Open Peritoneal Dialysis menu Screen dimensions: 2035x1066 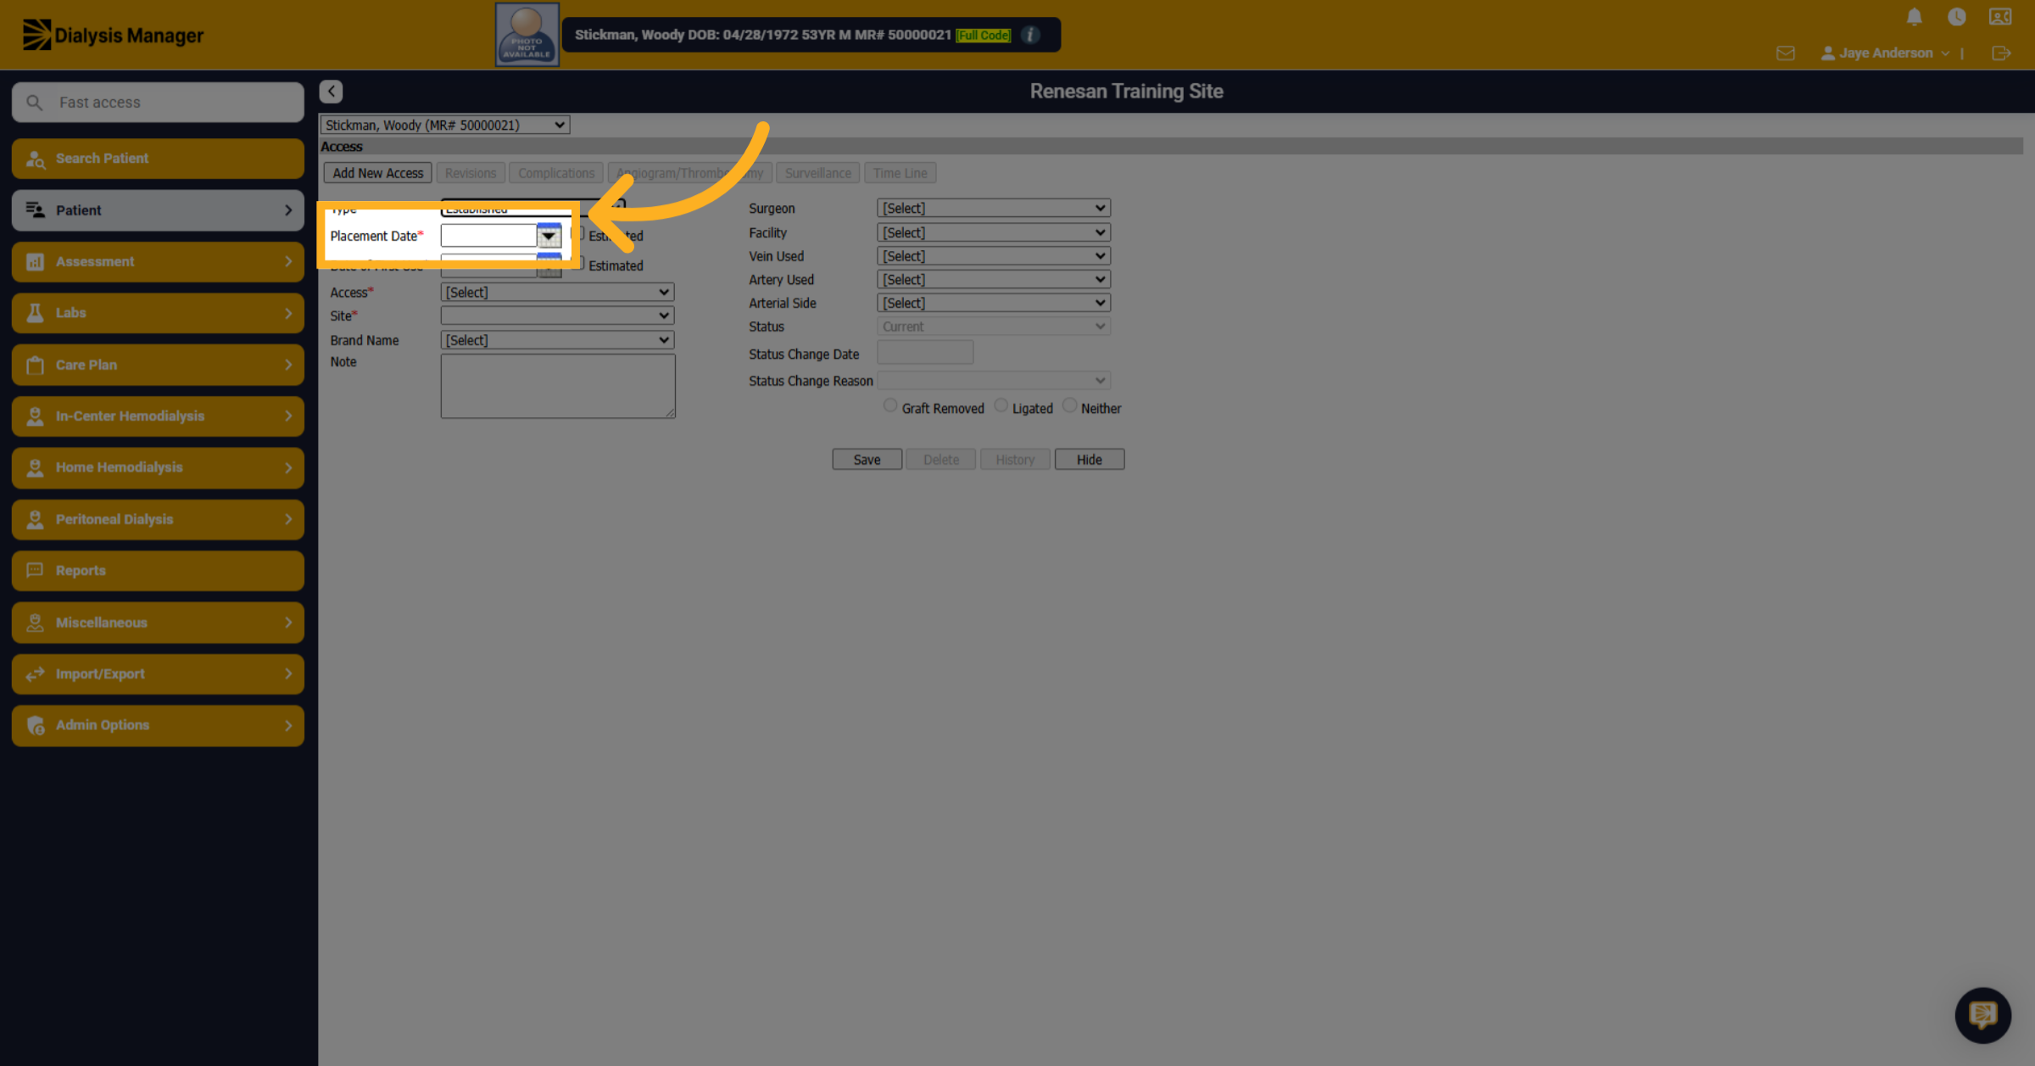click(x=158, y=519)
